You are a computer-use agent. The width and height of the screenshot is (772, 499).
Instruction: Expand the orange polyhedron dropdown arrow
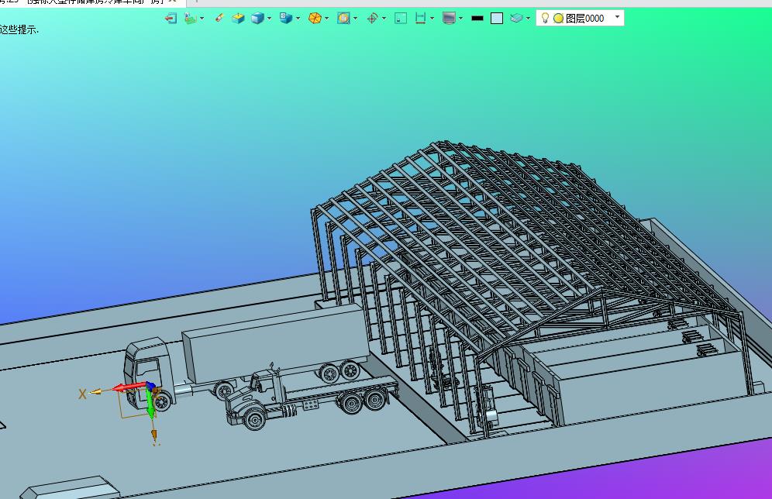[327, 19]
